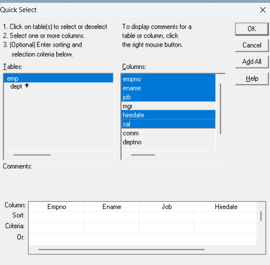Screen dimensions: 270x265
Task: Click the Empno column header in grid
Action: (57, 207)
